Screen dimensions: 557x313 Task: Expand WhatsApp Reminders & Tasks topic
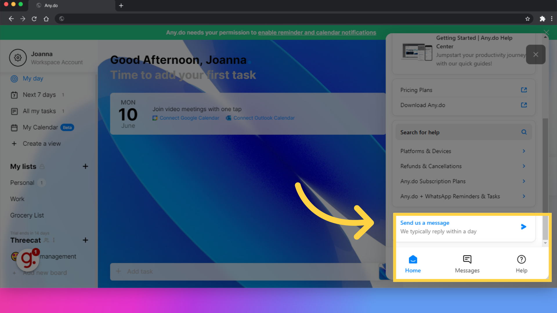tap(464, 196)
